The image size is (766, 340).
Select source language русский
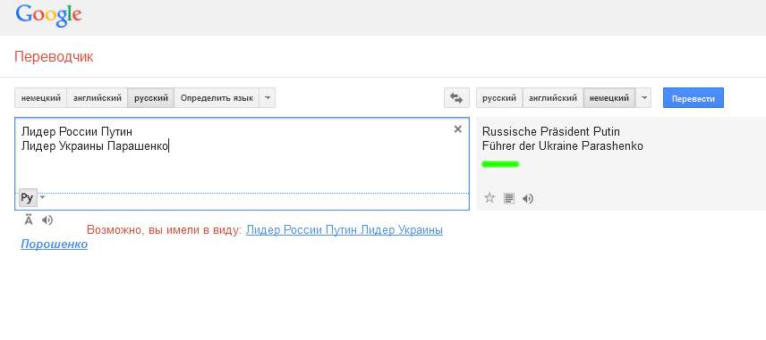coord(151,98)
